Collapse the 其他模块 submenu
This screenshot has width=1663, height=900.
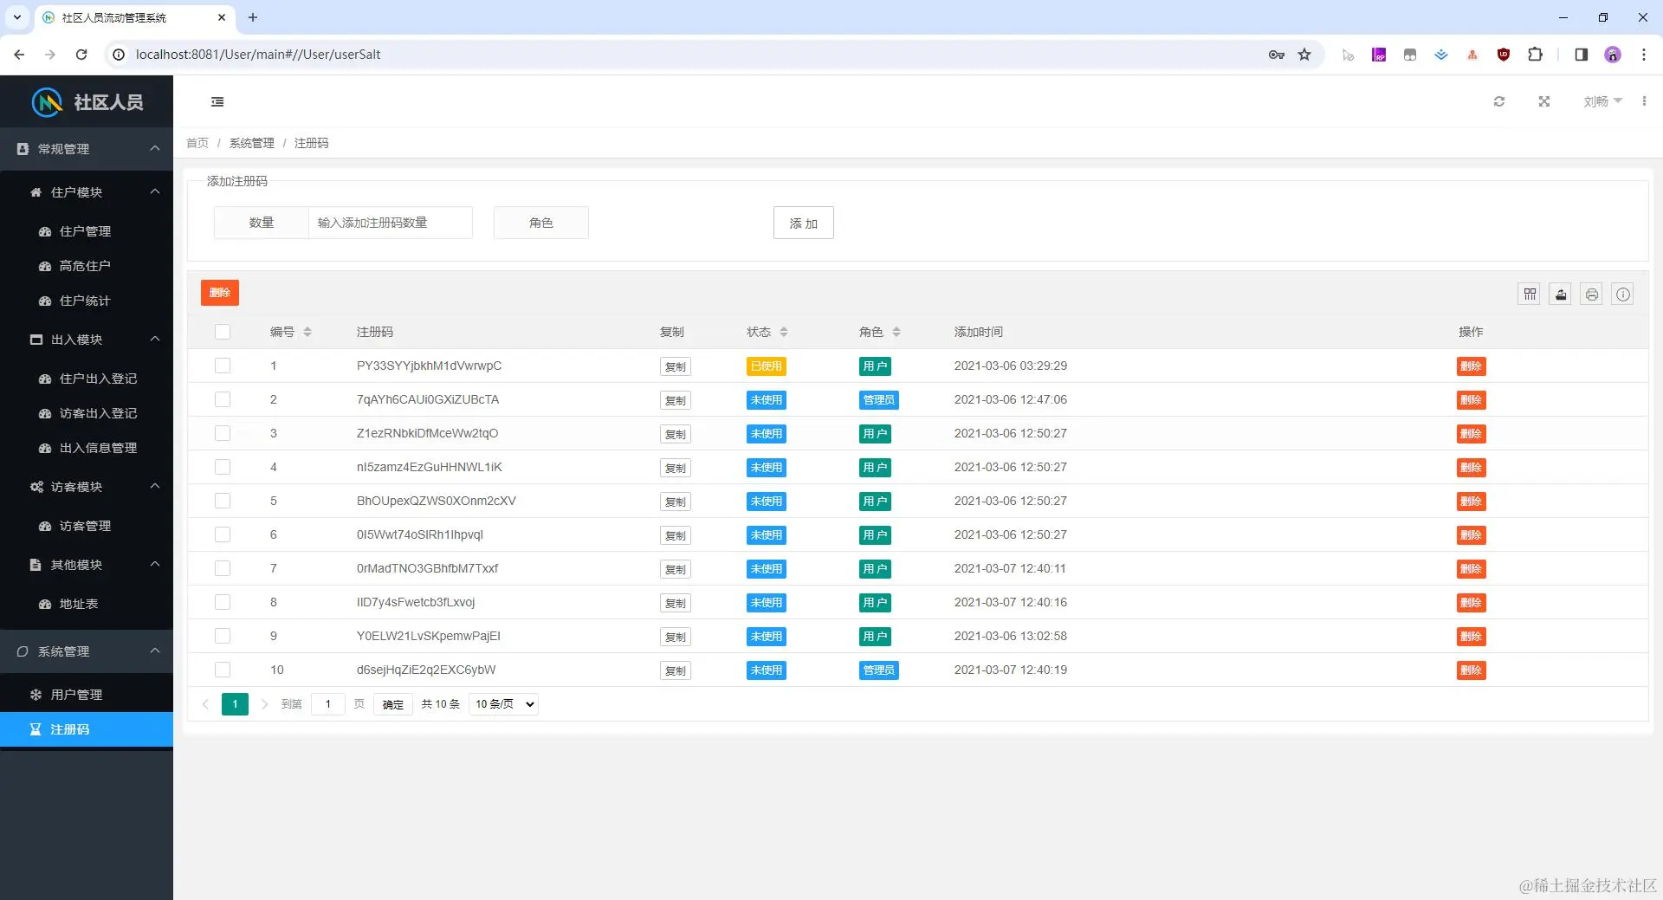(x=87, y=565)
